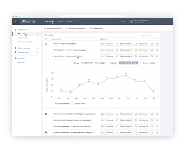
Task: Download the report as PDF
Action: pyautogui.click(x=128, y=63)
